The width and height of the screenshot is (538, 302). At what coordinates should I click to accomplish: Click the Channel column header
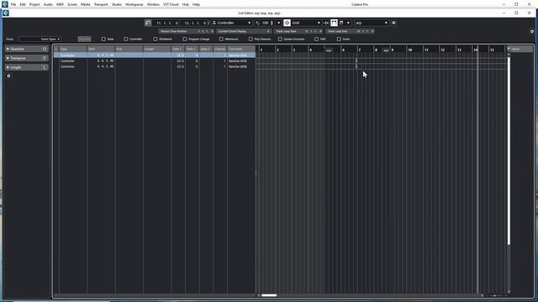pyautogui.click(x=219, y=49)
